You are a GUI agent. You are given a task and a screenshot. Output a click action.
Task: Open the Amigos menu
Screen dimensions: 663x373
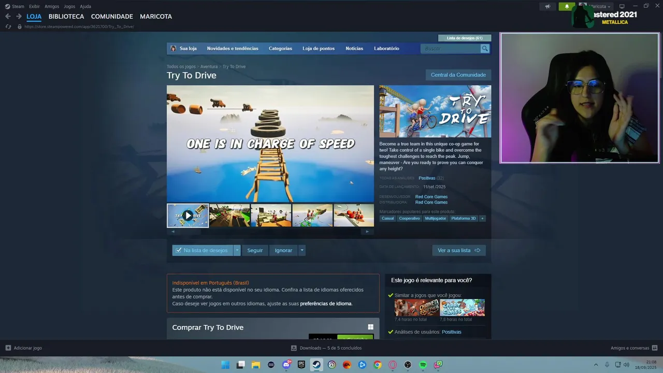tap(52, 6)
